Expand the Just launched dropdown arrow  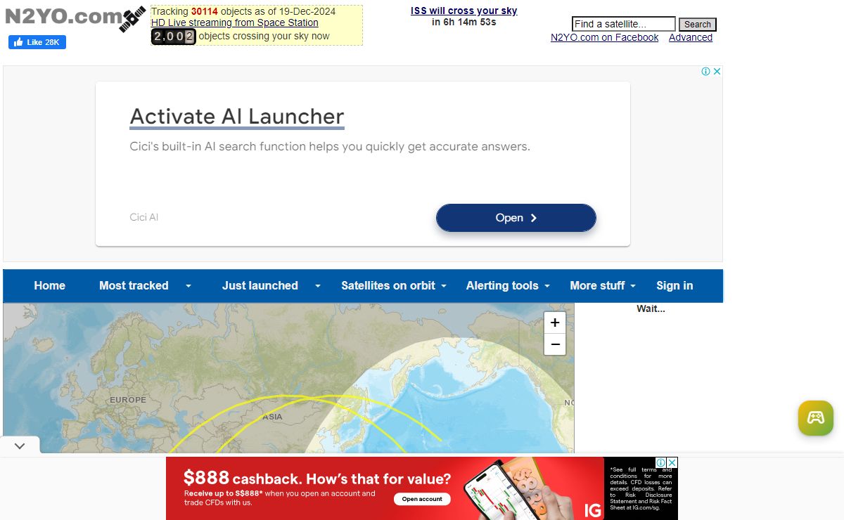318,286
